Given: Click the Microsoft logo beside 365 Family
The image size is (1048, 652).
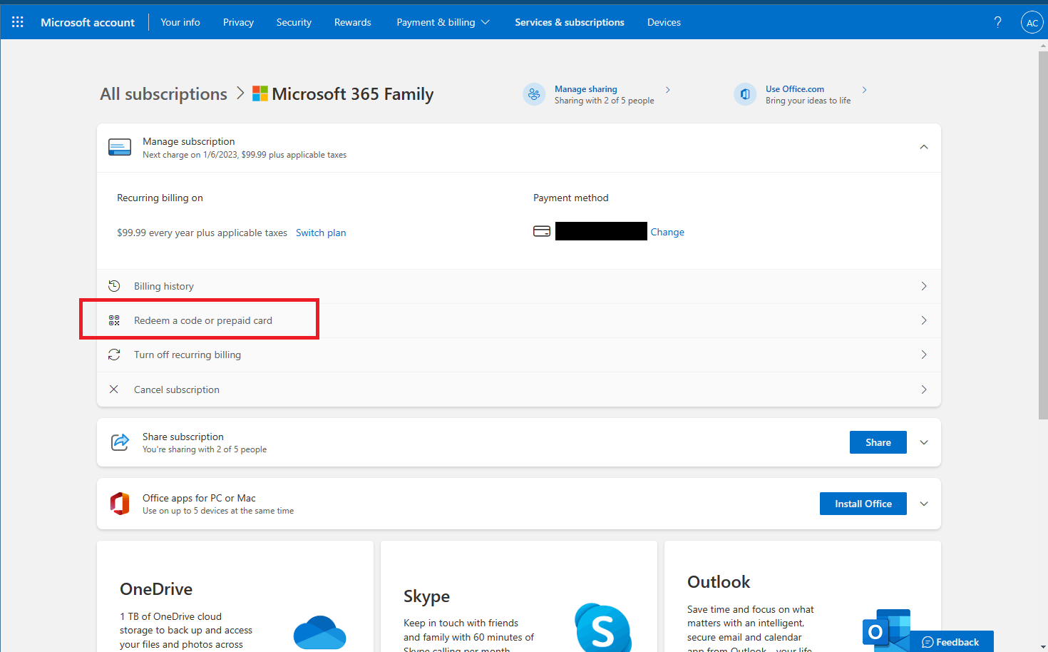Looking at the screenshot, I should pyautogui.click(x=260, y=93).
